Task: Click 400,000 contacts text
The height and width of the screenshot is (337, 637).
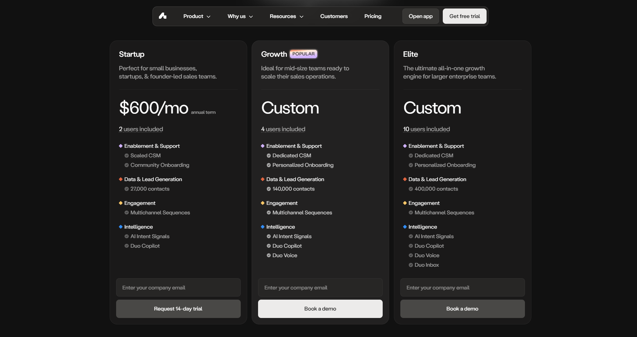Action: pos(436,189)
